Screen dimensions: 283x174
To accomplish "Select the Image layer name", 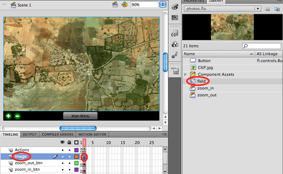I will tap(21, 156).
